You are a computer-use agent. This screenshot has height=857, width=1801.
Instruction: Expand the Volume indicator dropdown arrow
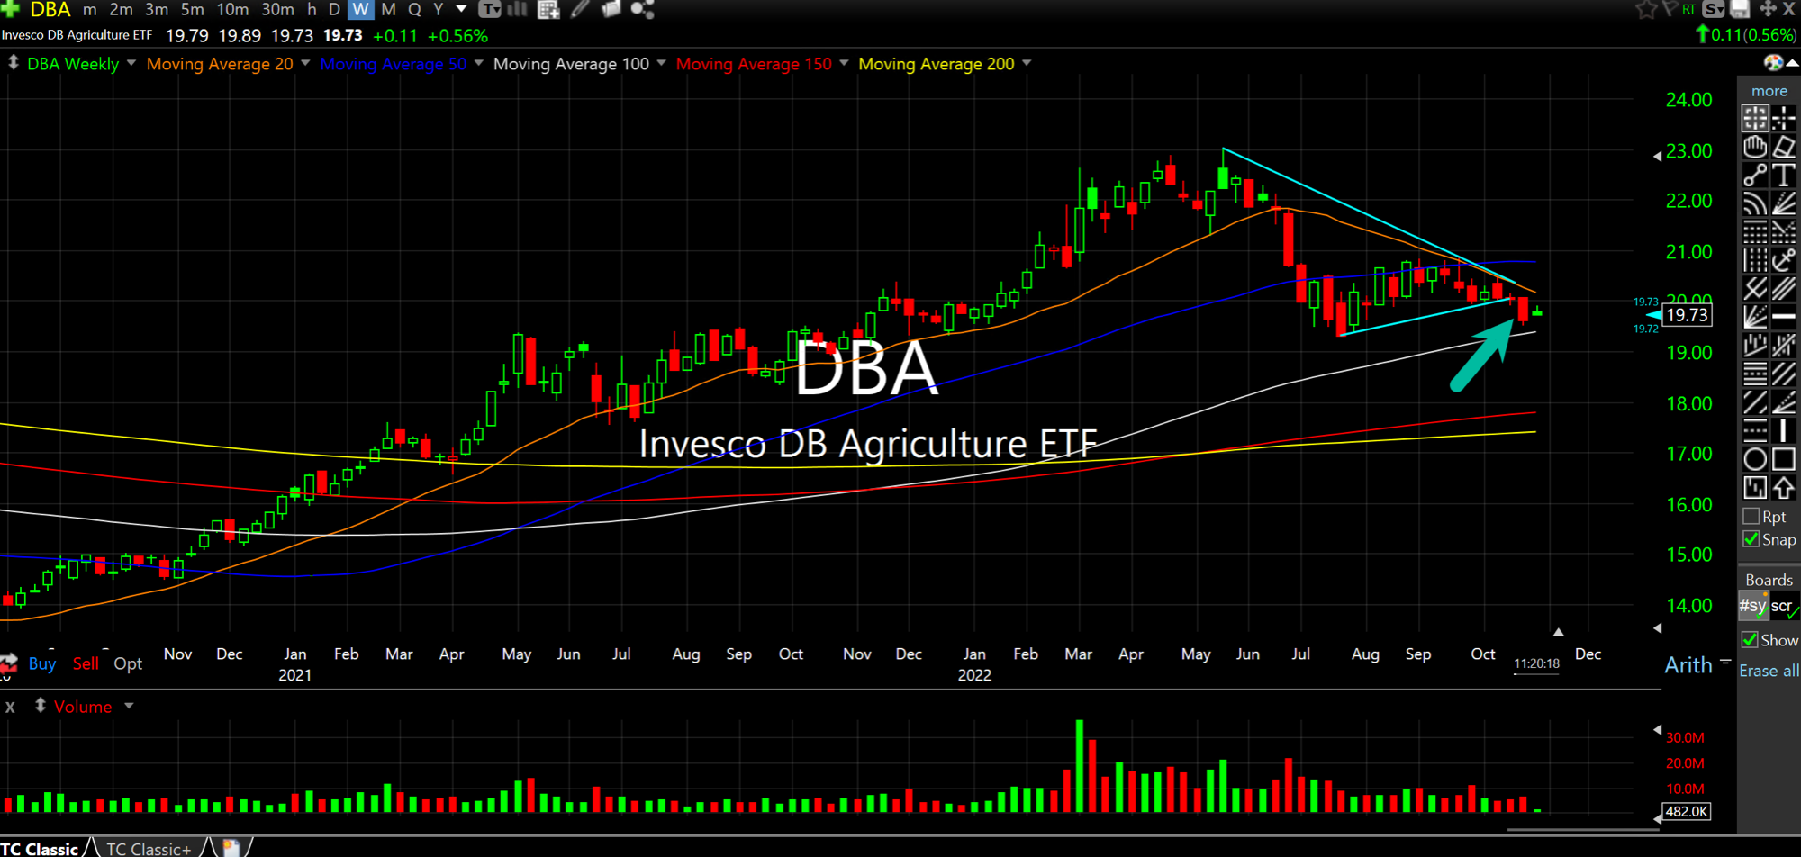tap(129, 706)
